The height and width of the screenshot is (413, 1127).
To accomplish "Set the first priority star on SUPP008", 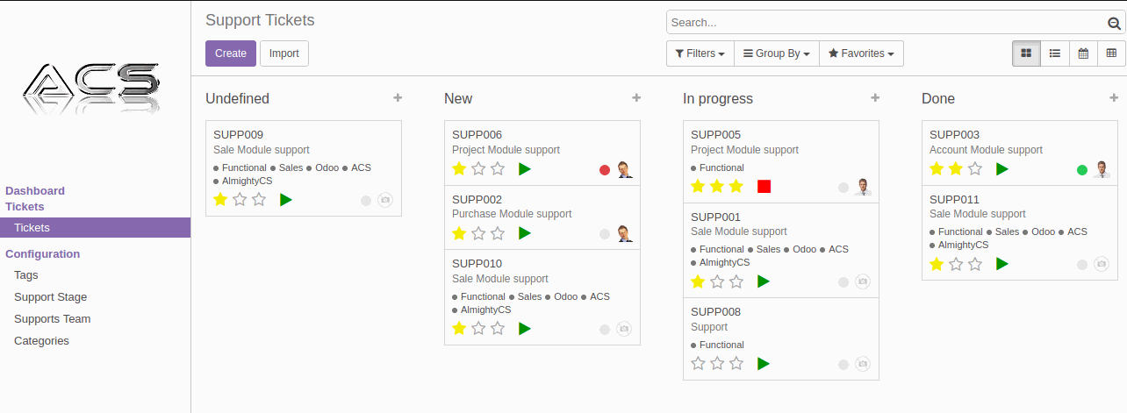I will click(x=698, y=363).
